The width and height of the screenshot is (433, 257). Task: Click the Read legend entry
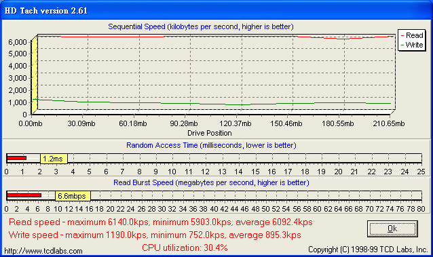[412, 35]
